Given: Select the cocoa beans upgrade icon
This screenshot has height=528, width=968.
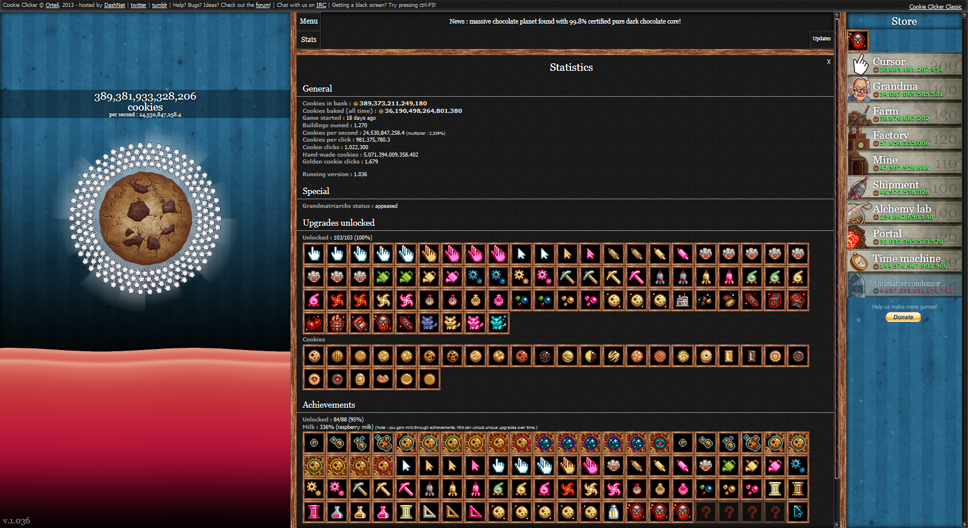Looking at the screenshot, I should pyautogui.click(x=728, y=300).
